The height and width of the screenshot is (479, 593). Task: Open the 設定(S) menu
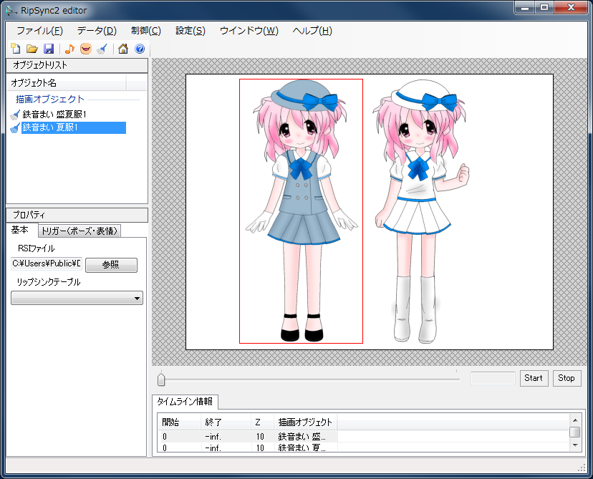[x=191, y=31]
